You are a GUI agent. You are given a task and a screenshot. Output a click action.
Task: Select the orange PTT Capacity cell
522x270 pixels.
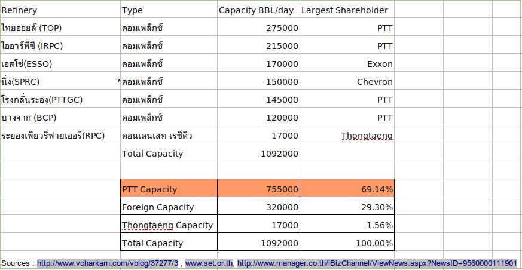click(169, 189)
